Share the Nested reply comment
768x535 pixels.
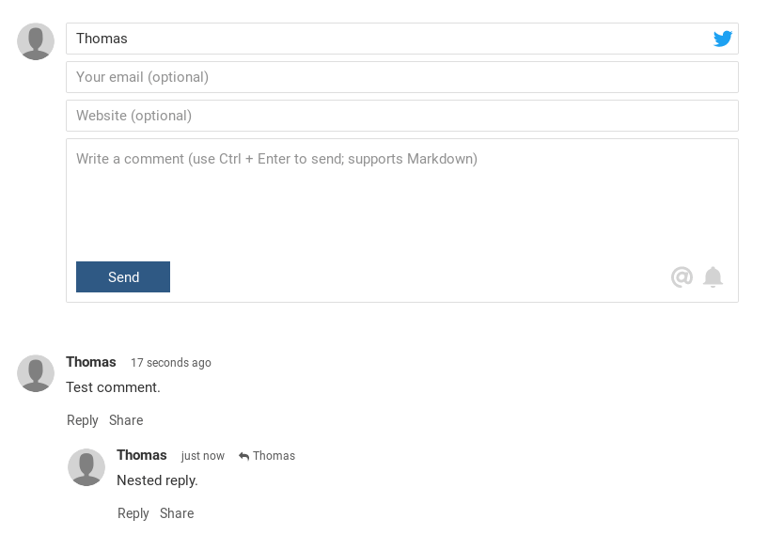pyautogui.click(x=177, y=513)
